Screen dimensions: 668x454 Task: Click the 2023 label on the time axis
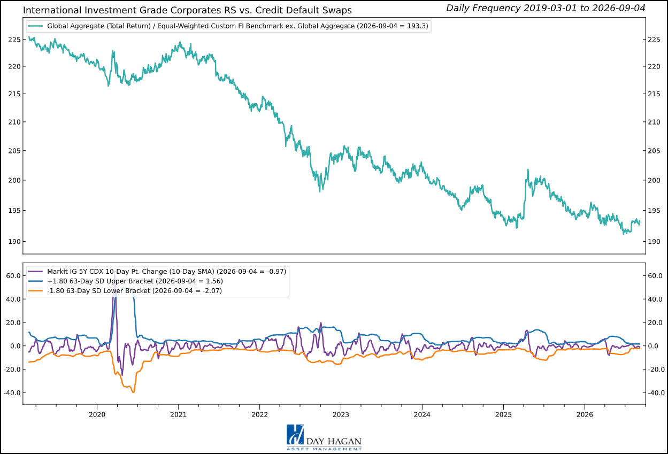click(341, 414)
